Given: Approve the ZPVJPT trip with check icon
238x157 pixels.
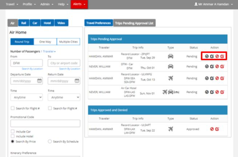Looking at the screenshot, I should pos(207,56).
